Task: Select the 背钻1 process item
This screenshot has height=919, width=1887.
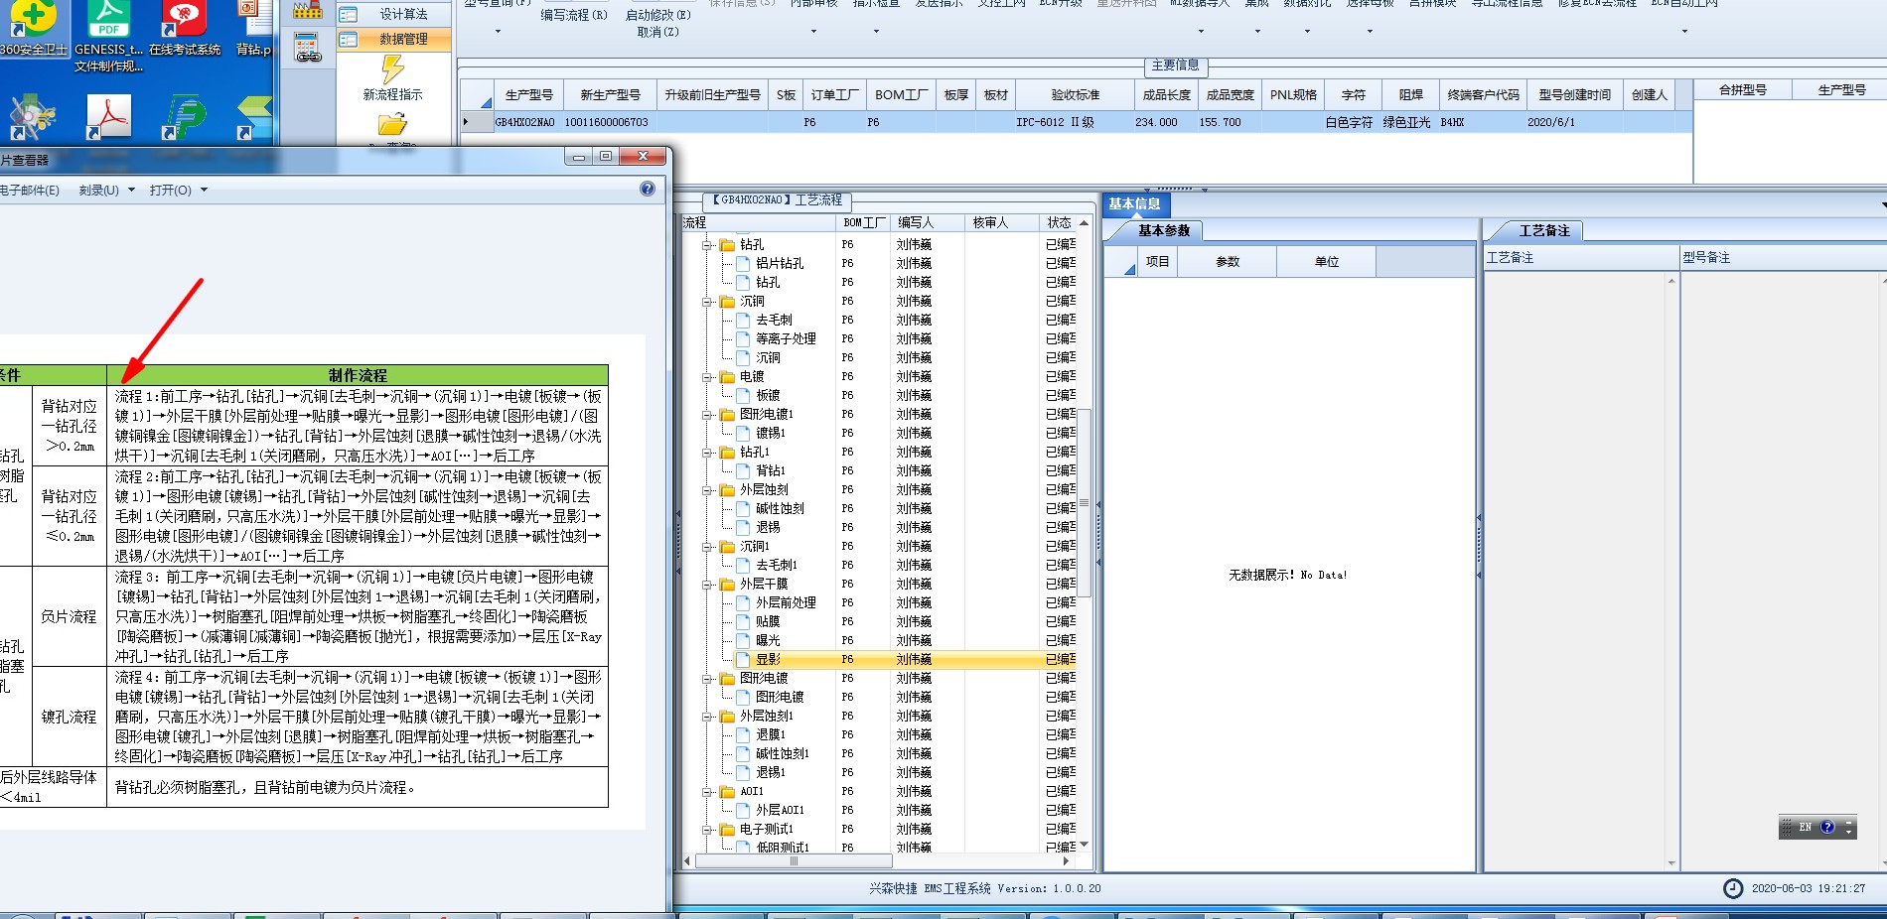Action: click(771, 470)
